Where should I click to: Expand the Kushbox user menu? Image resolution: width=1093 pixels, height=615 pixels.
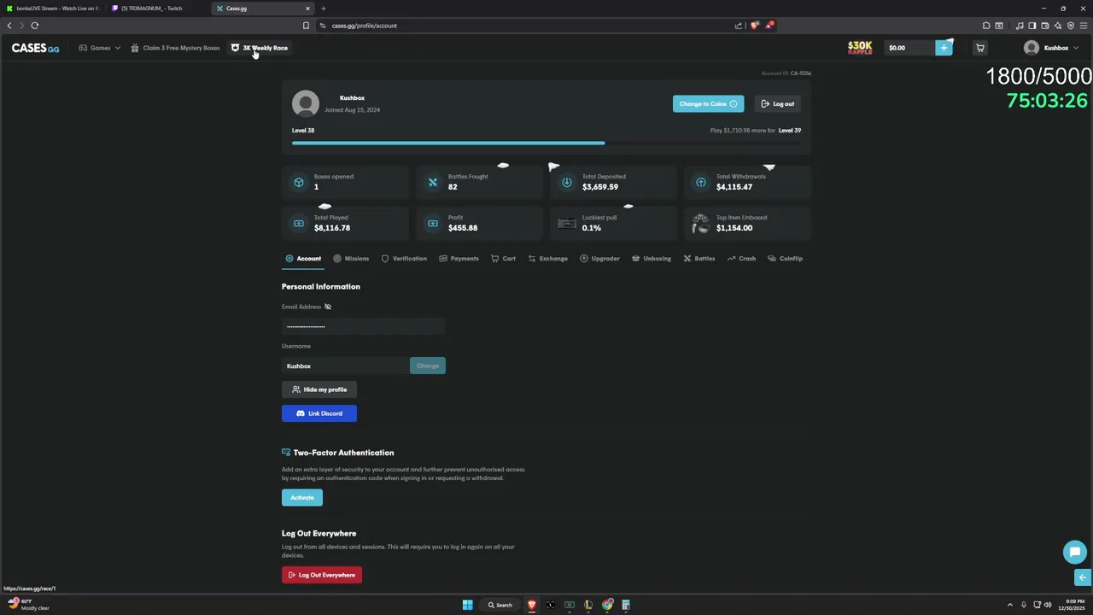click(x=1051, y=48)
